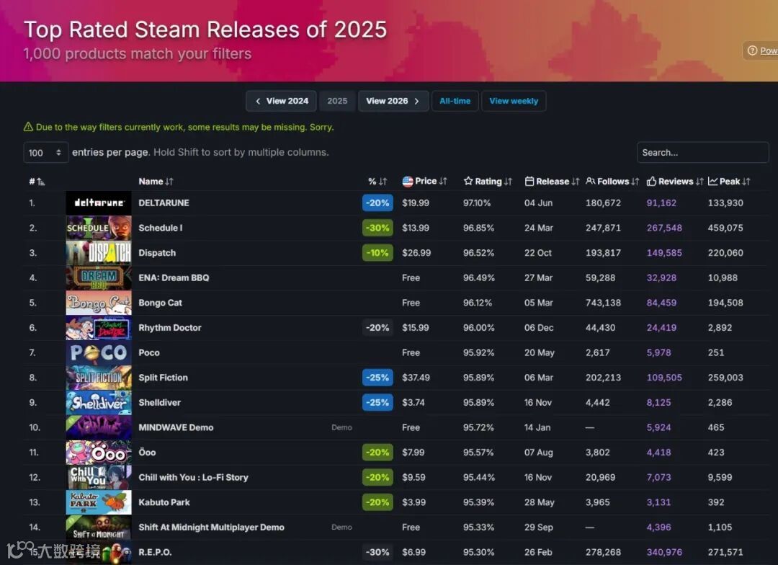This screenshot has height=565, width=778.
Task: Open the ENA: Dream BBQ thumbnail
Action: point(99,278)
